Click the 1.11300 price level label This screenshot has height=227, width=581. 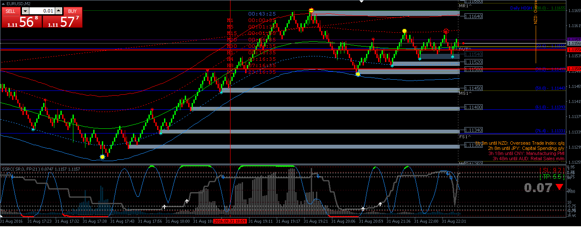coord(473,146)
